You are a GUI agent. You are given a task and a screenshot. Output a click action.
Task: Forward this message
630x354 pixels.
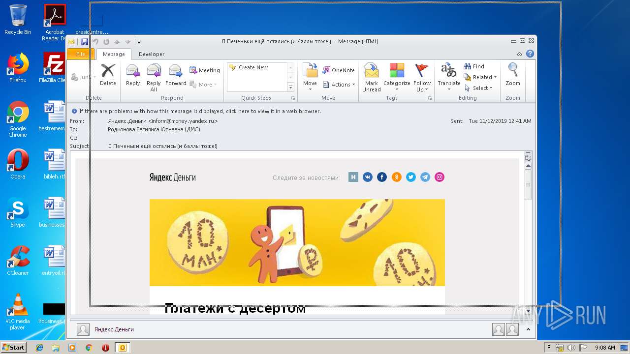pyautogui.click(x=176, y=75)
